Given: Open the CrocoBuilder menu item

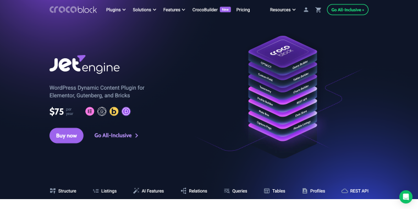Looking at the screenshot, I should 205,10.
